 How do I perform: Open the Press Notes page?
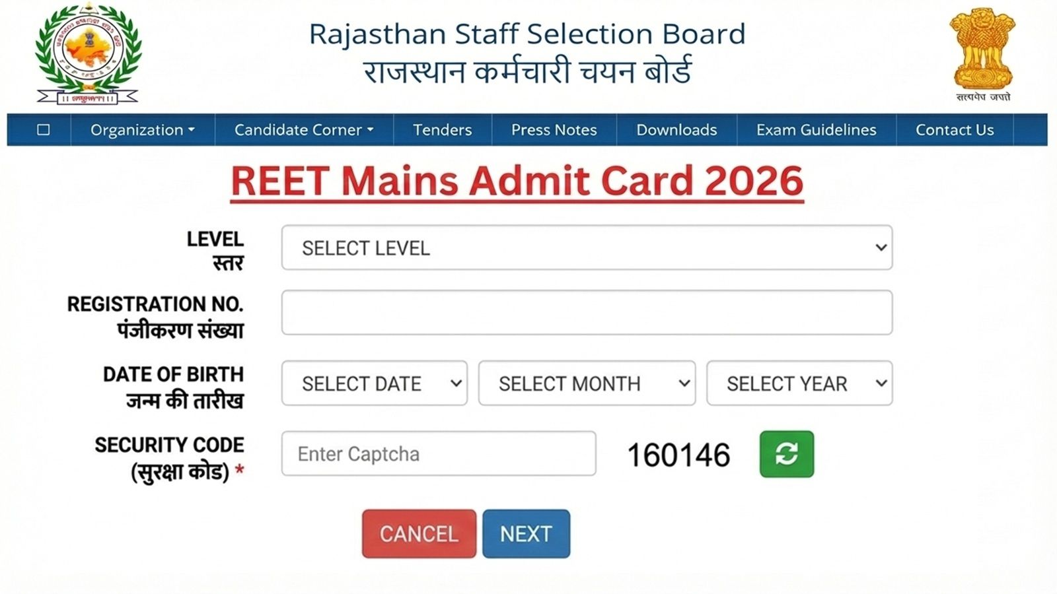click(554, 130)
